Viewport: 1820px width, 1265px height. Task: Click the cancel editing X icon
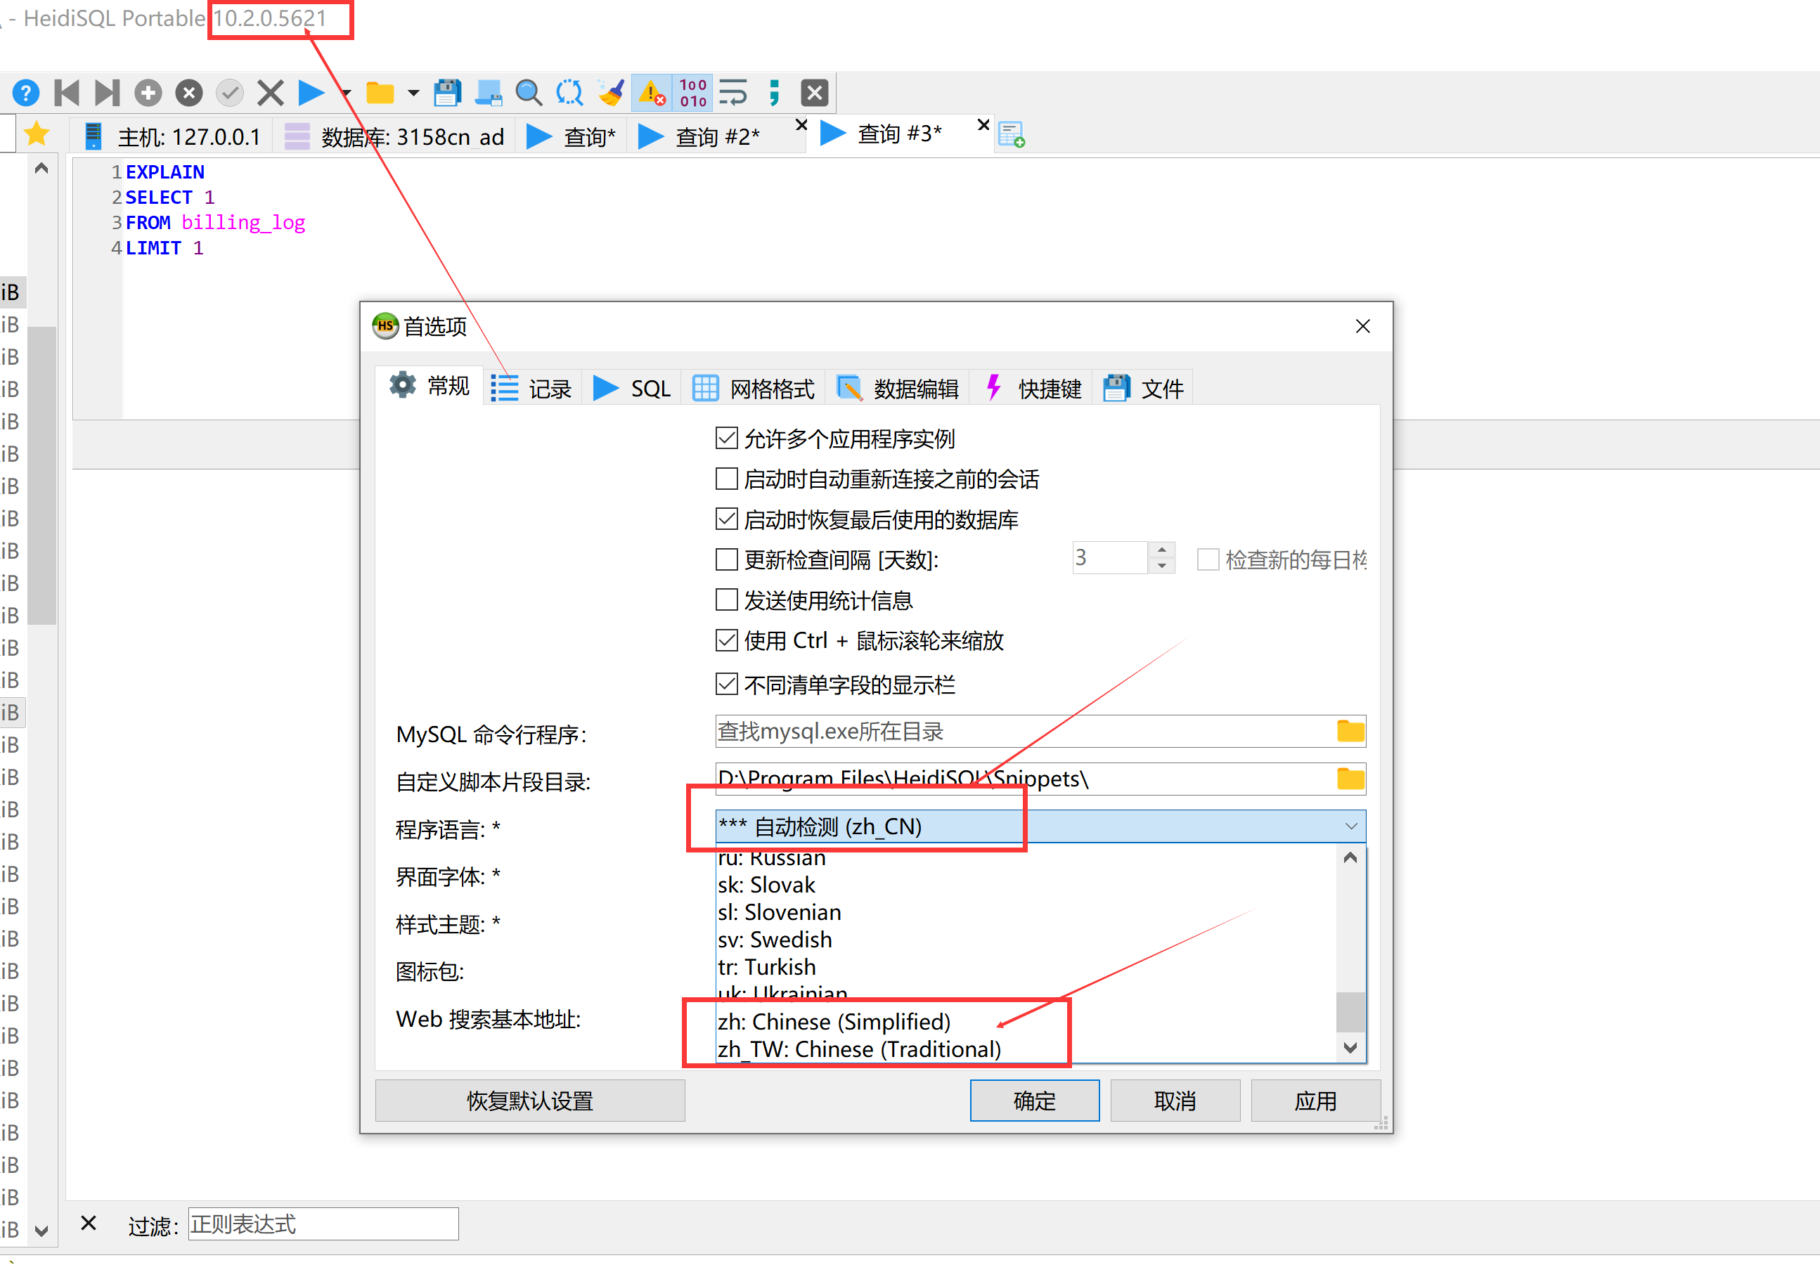(271, 93)
